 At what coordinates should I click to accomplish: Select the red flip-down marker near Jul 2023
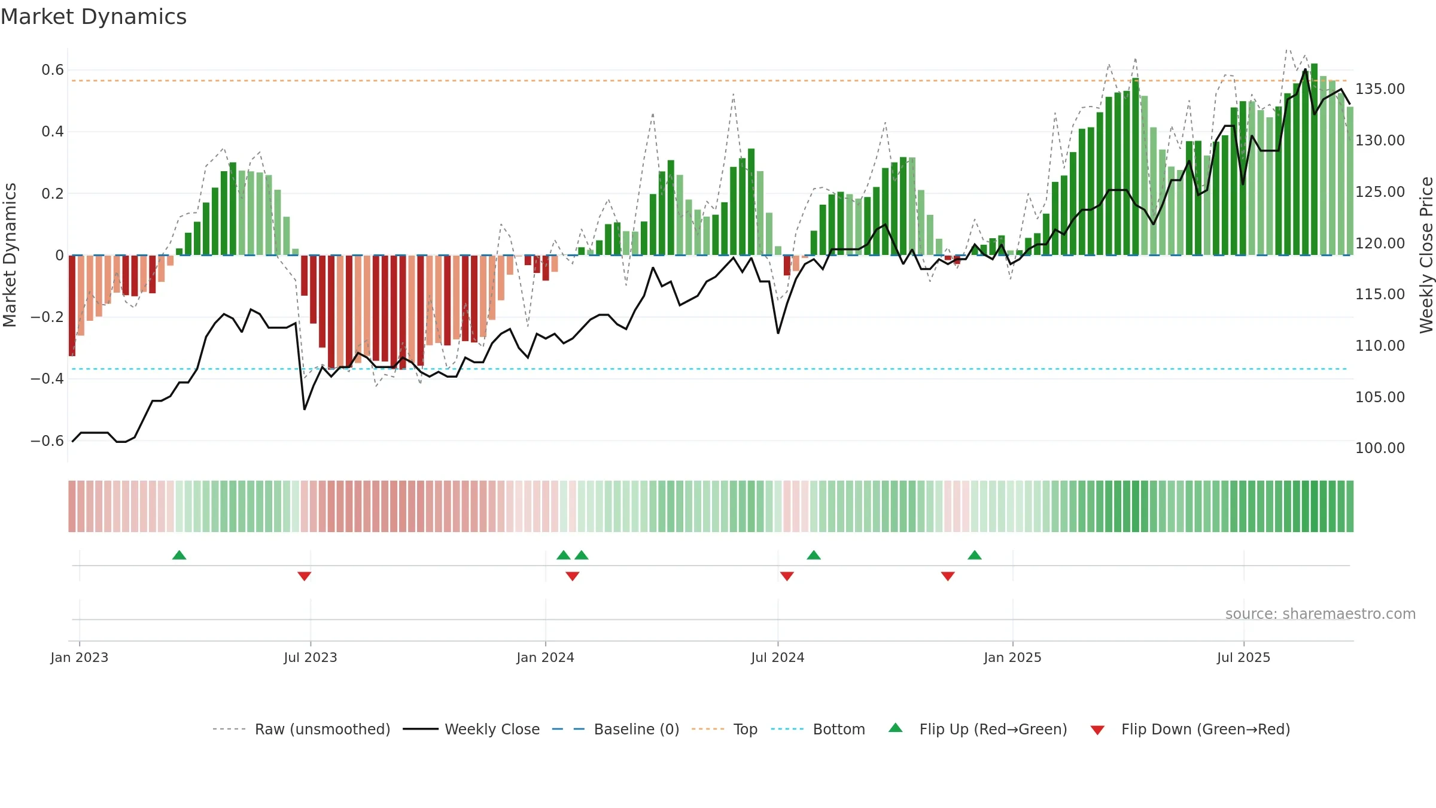(304, 576)
